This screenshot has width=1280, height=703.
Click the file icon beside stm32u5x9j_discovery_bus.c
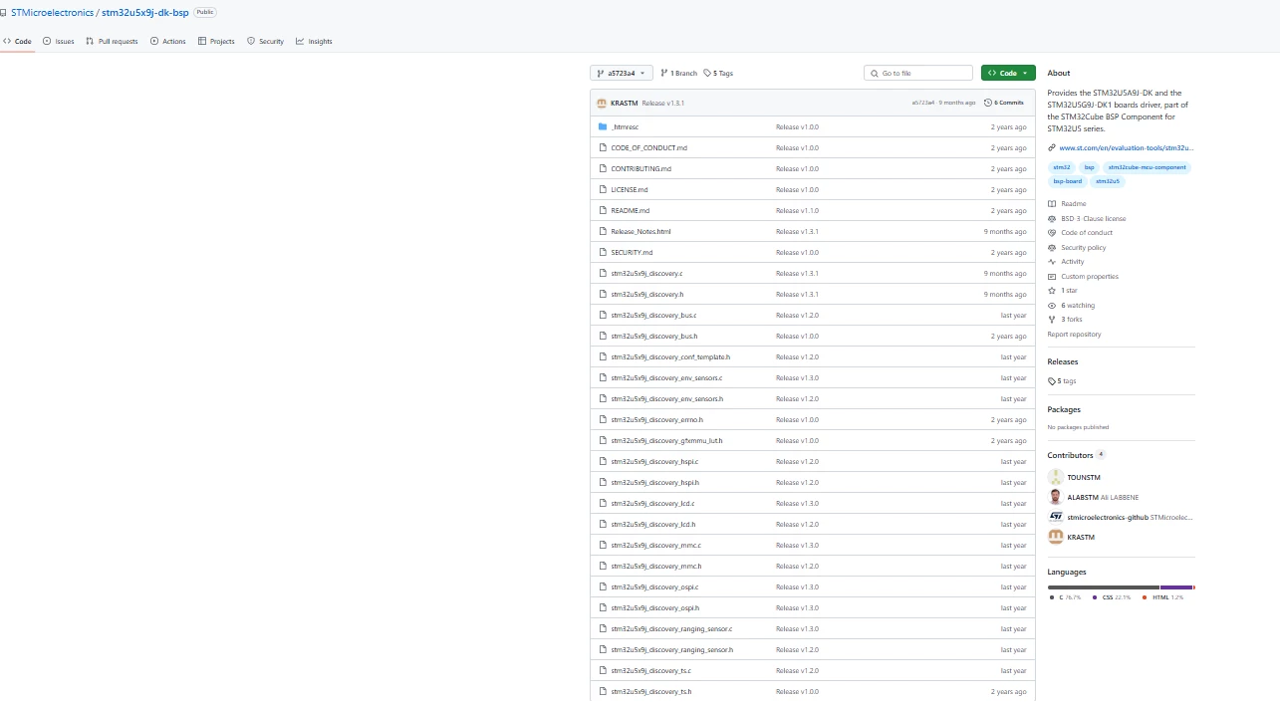(x=603, y=315)
